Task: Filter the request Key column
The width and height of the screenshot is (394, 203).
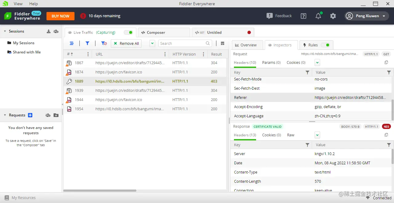Action: 307,72
